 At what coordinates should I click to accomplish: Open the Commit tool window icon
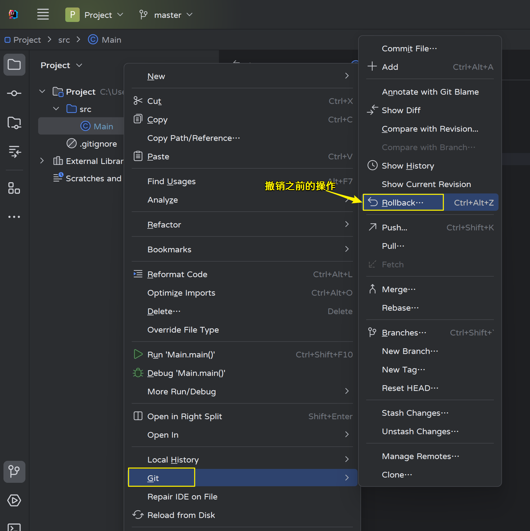[x=14, y=93]
